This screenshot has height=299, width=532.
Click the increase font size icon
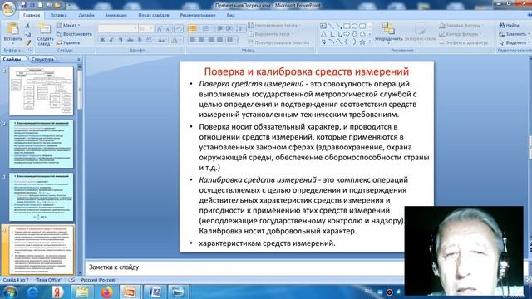tap(159, 29)
